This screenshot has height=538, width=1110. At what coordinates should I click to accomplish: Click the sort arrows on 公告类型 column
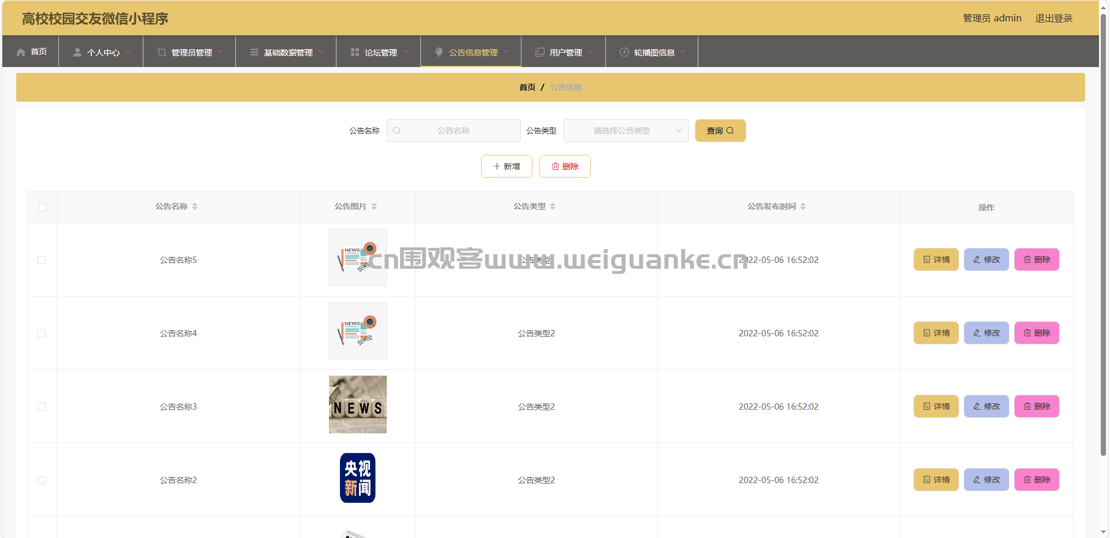coord(553,206)
